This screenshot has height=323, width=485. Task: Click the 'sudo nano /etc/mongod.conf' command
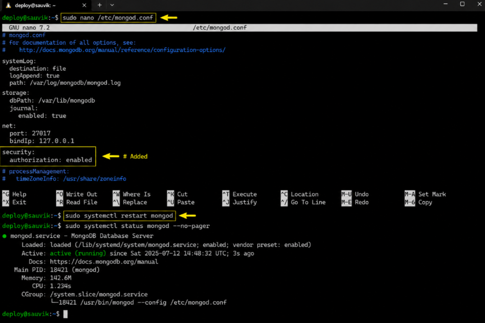point(108,18)
